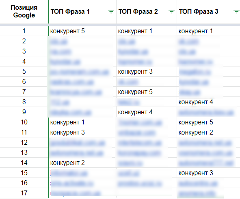
Task: Select конкурент 4 at position 9
Action: tap(135, 112)
